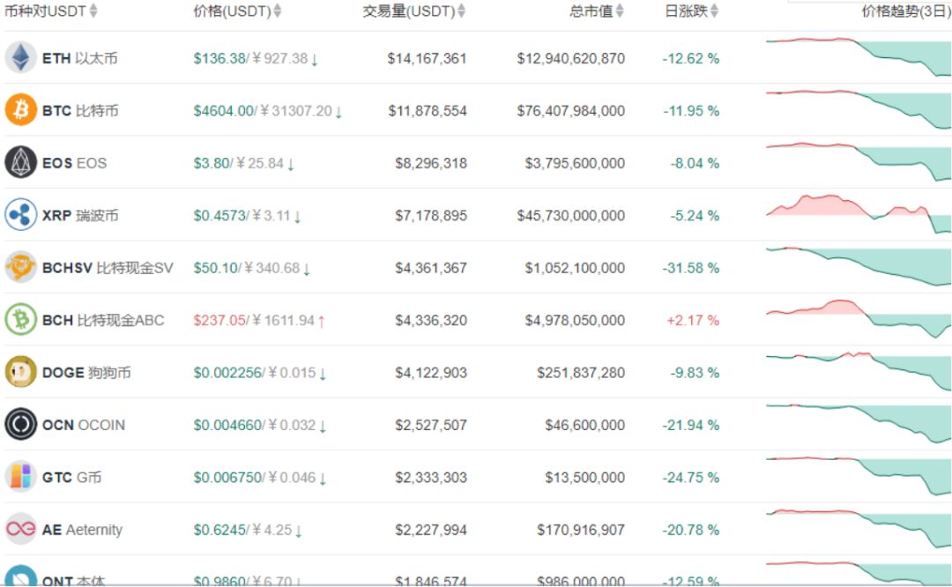Click the GTC coin icon
Viewport: 952px width, 587px height.
coord(21,477)
